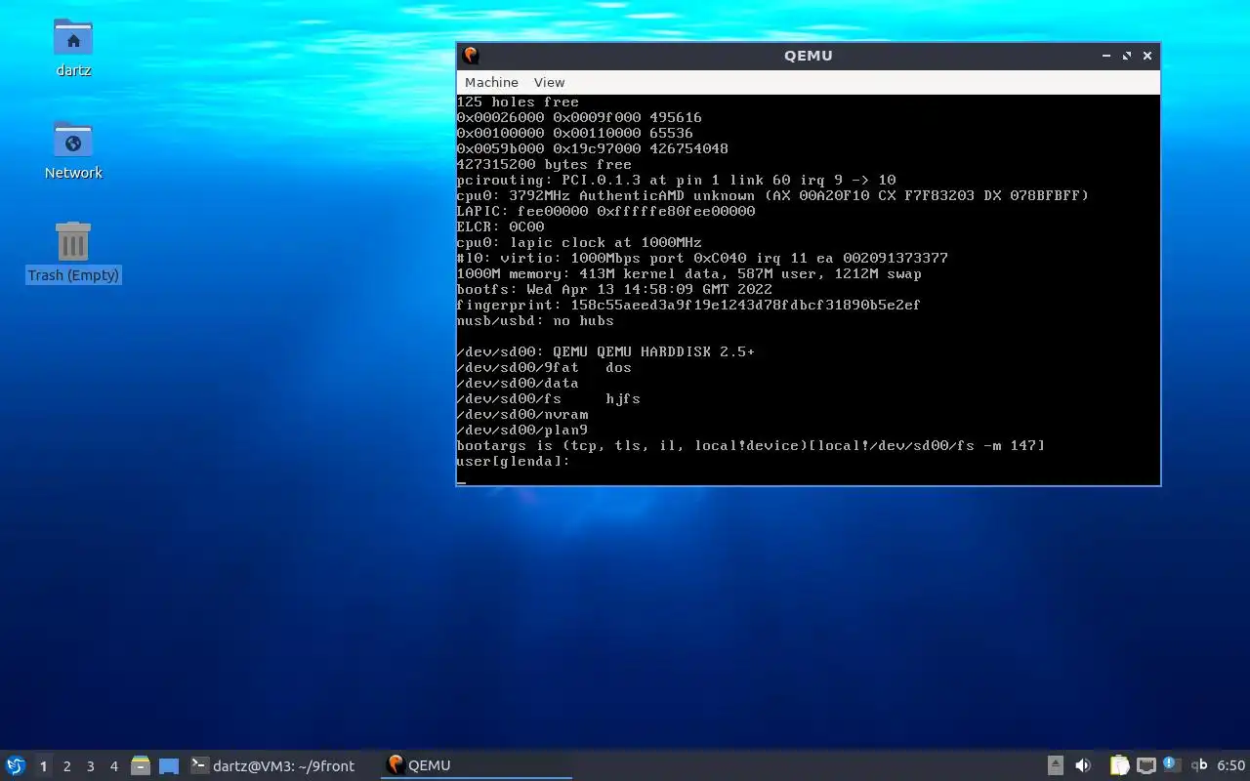Switch to workspace 4 in the pager
1250x781 pixels.
tap(113, 766)
